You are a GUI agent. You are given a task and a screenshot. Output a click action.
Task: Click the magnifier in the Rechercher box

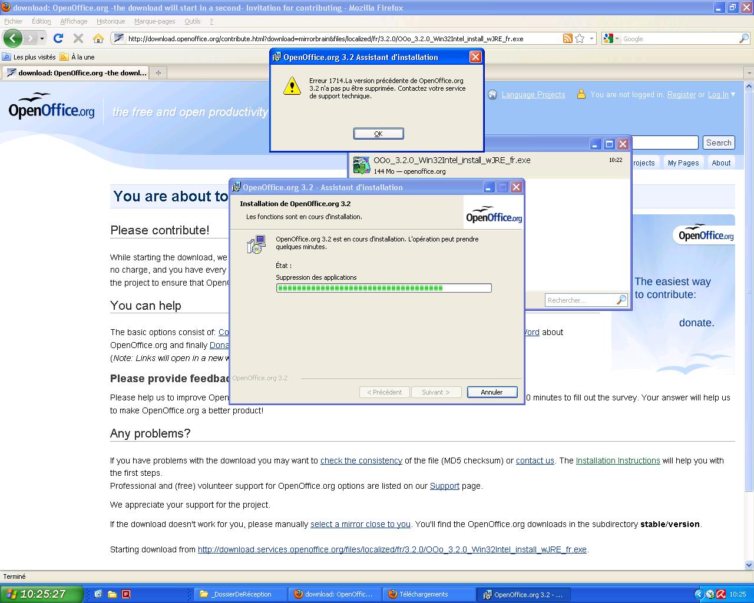621,300
